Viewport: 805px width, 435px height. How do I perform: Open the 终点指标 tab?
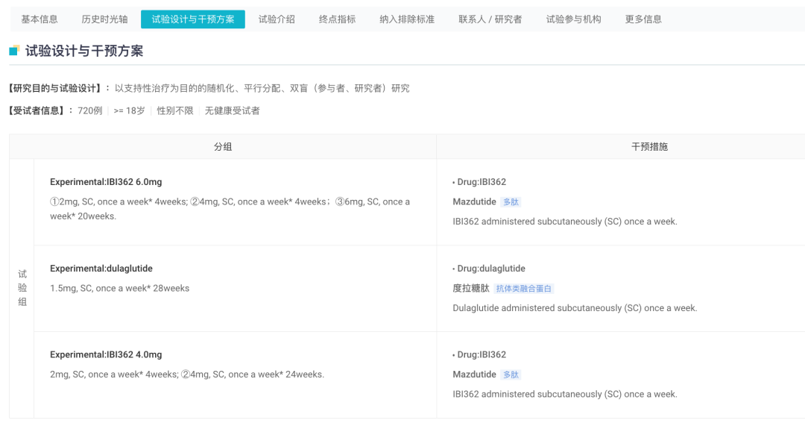338,19
